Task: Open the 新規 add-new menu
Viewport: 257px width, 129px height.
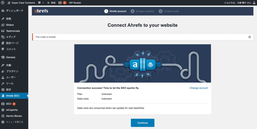Action: click(51, 3)
